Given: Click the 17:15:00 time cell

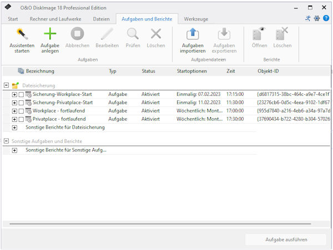Looking at the screenshot, I should 235,94.
